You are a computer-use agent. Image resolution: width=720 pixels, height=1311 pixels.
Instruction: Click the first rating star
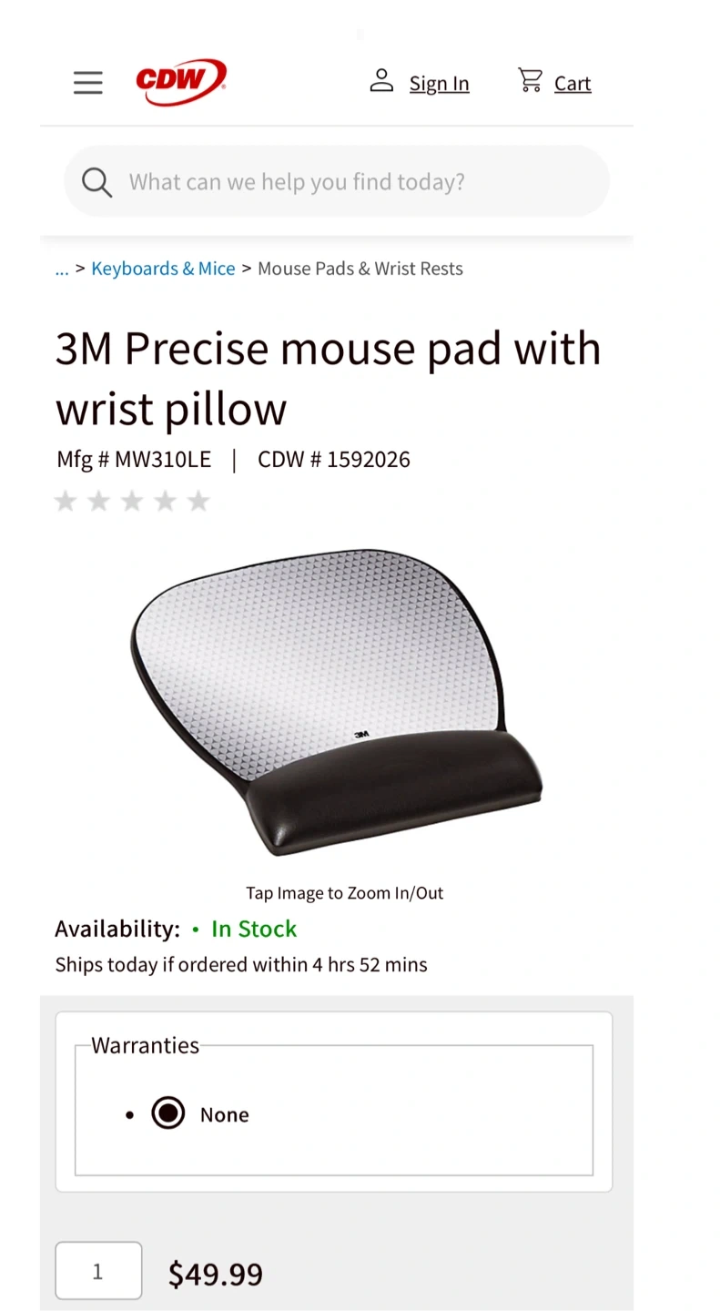click(66, 501)
